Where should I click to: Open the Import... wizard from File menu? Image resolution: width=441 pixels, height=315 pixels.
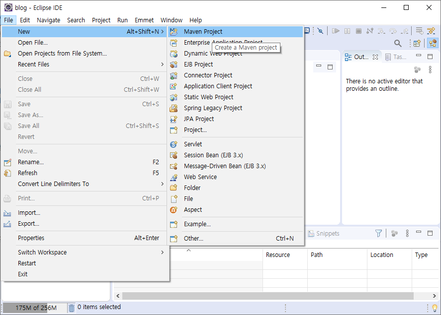pyautogui.click(x=85, y=213)
